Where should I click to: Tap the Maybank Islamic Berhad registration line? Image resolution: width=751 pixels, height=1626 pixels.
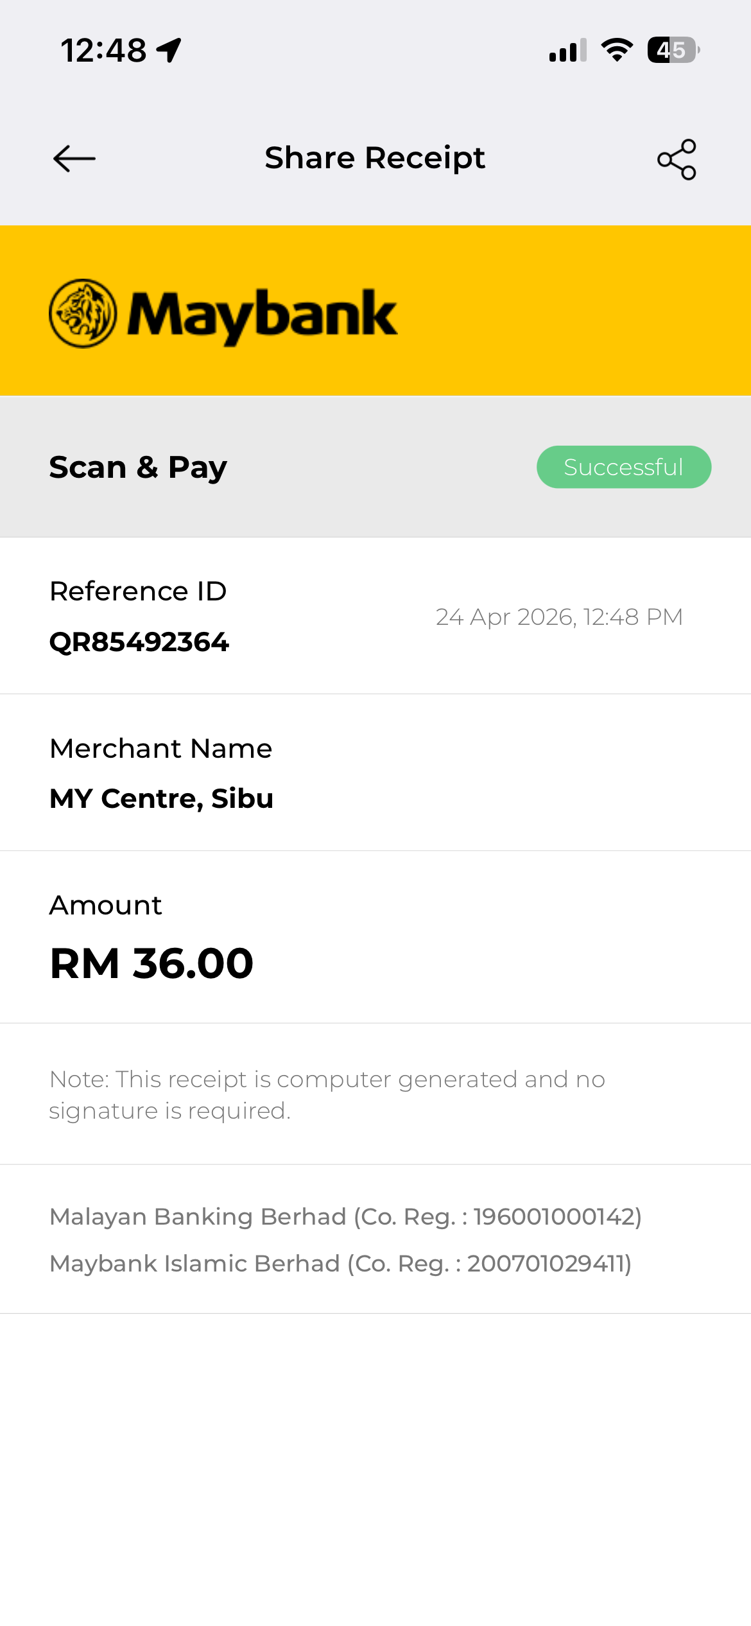tap(340, 1263)
